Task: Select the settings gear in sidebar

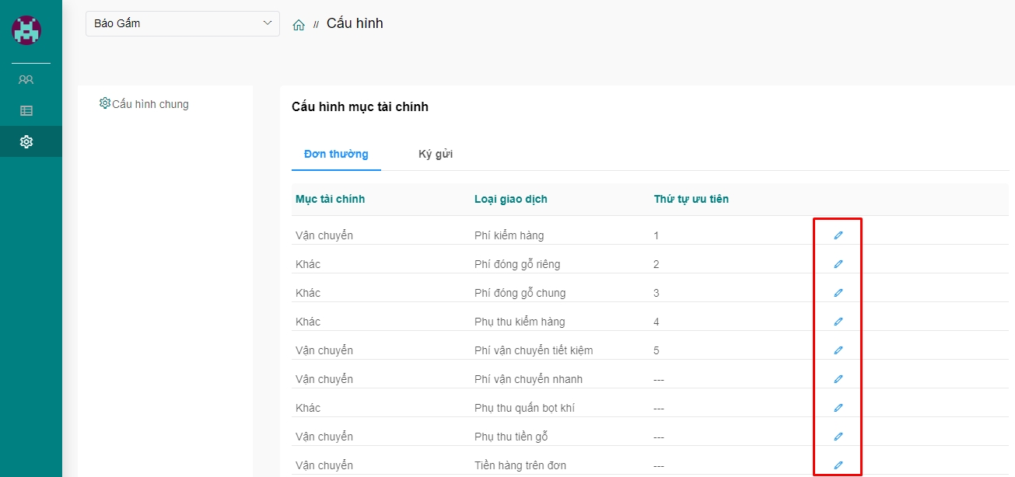Action: coord(26,141)
